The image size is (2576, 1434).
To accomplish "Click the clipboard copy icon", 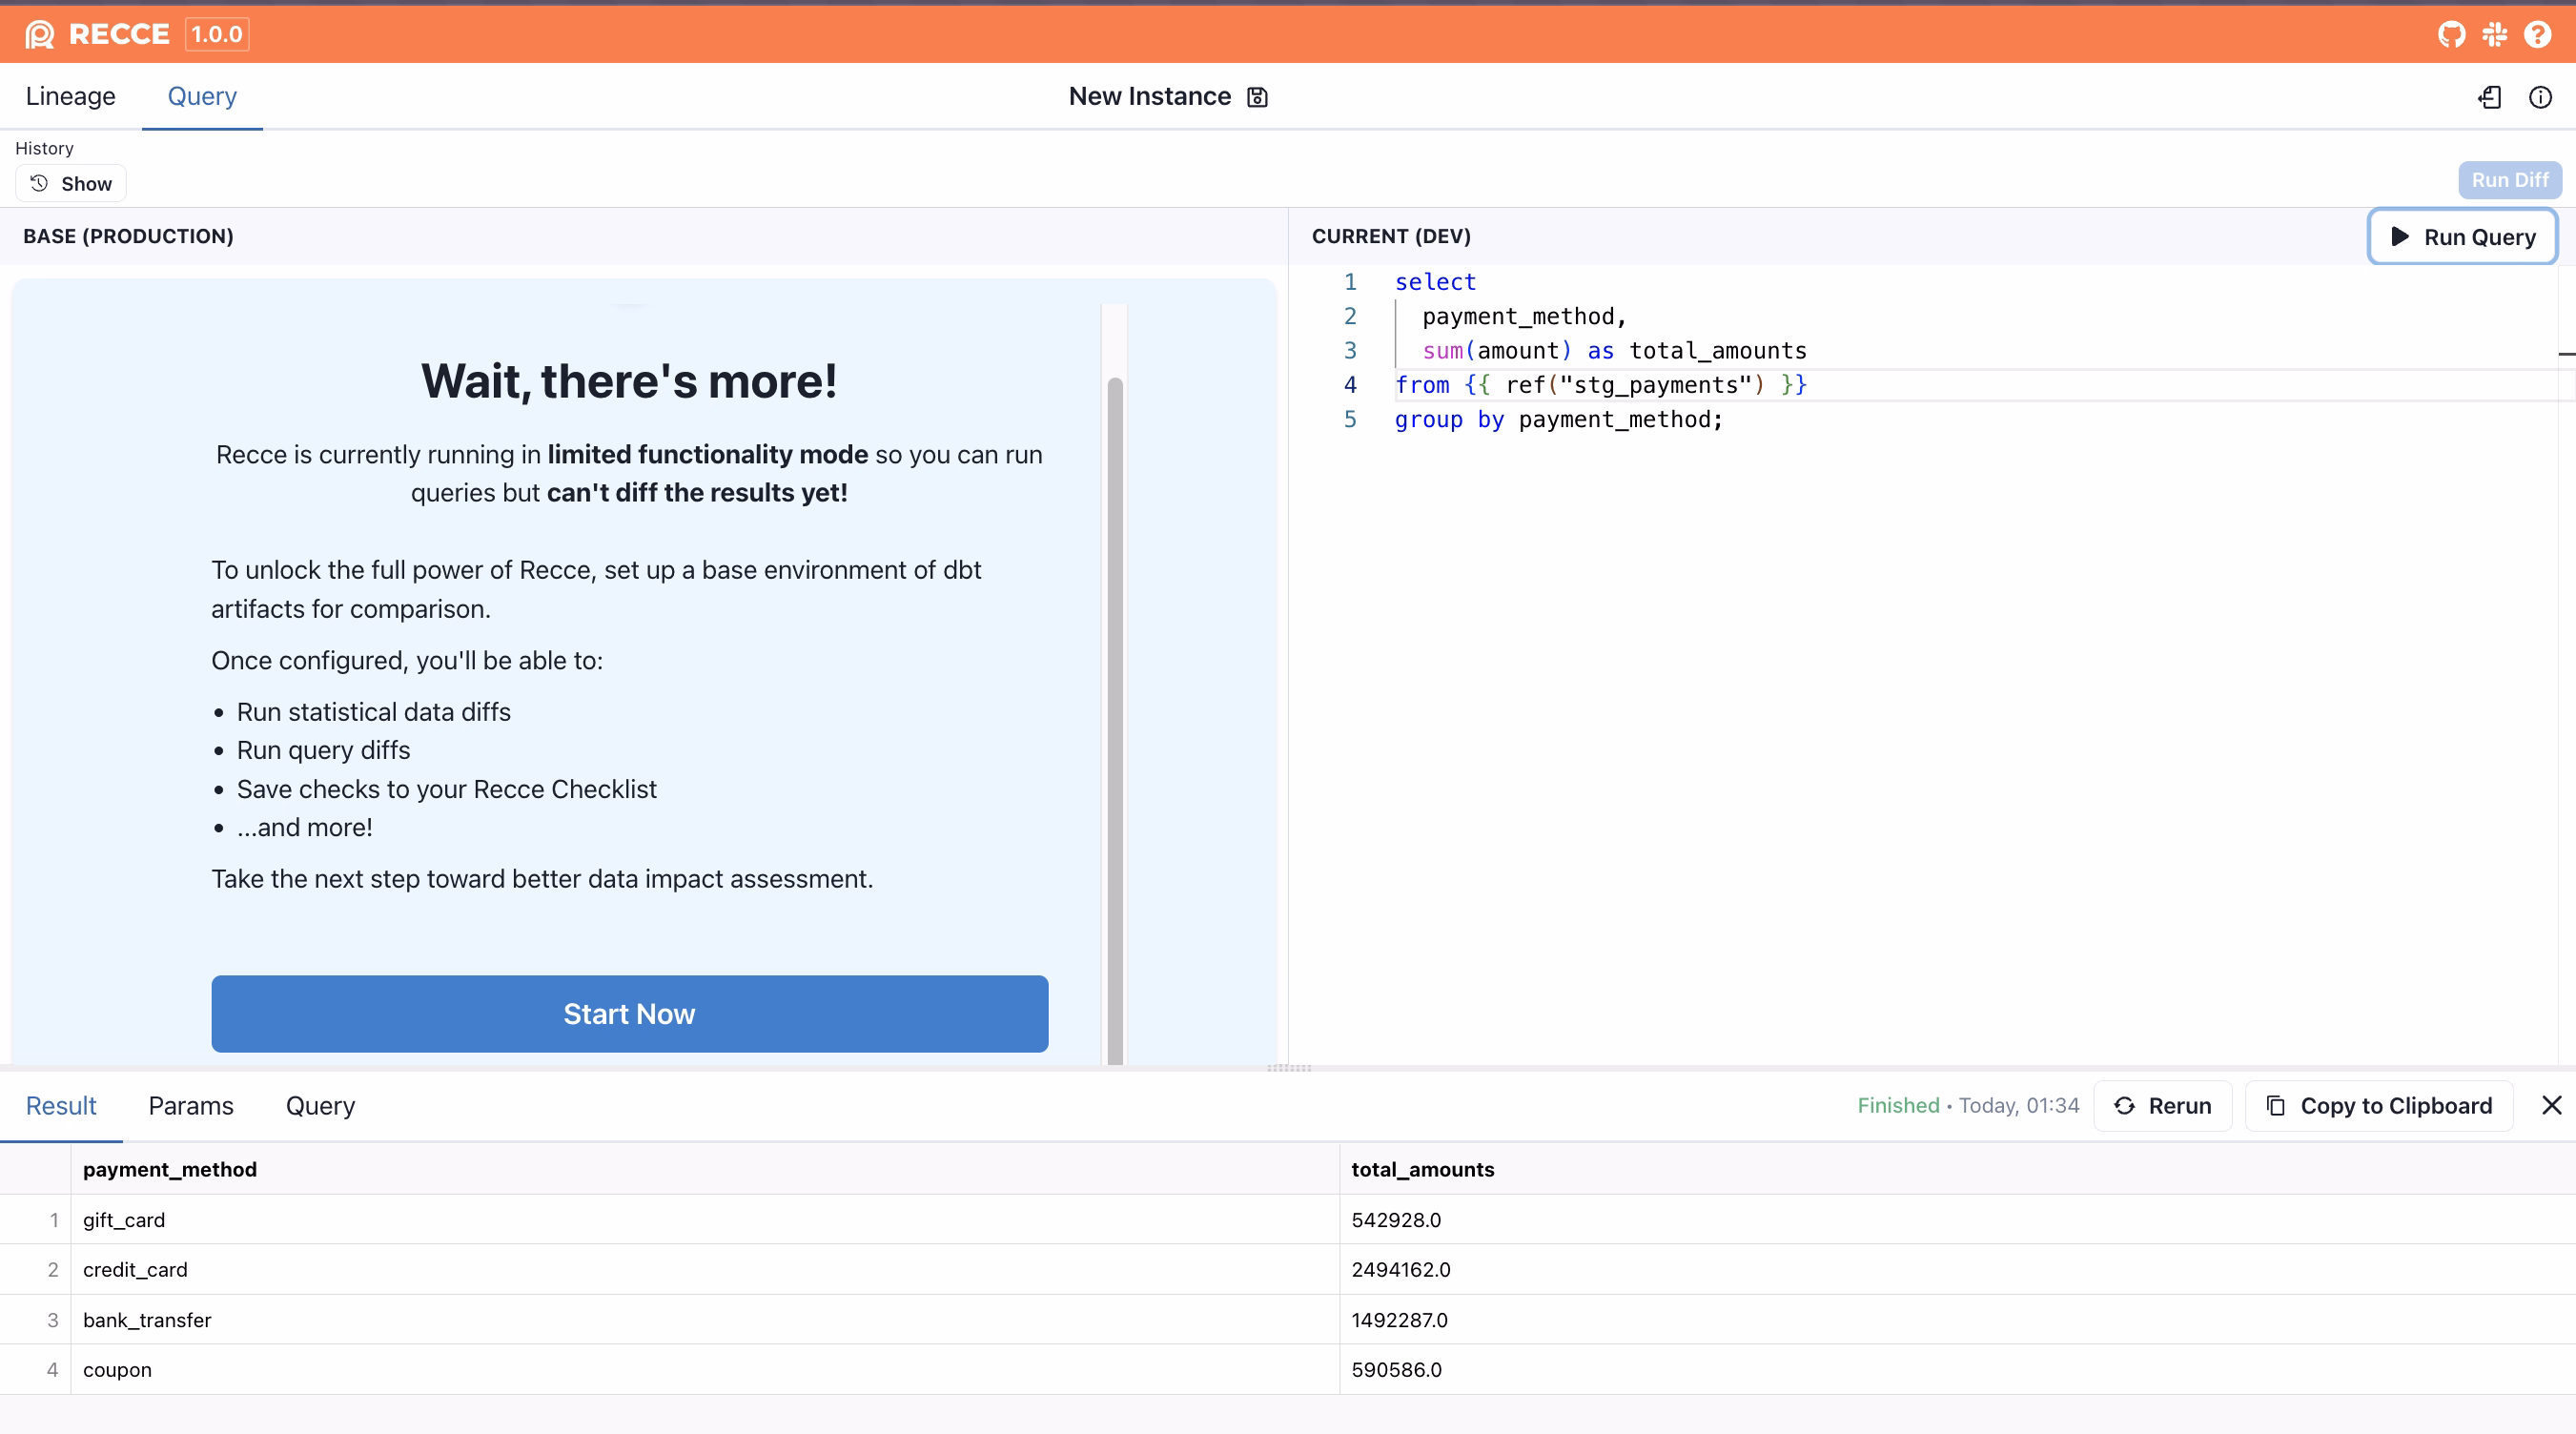I will click(2275, 1105).
